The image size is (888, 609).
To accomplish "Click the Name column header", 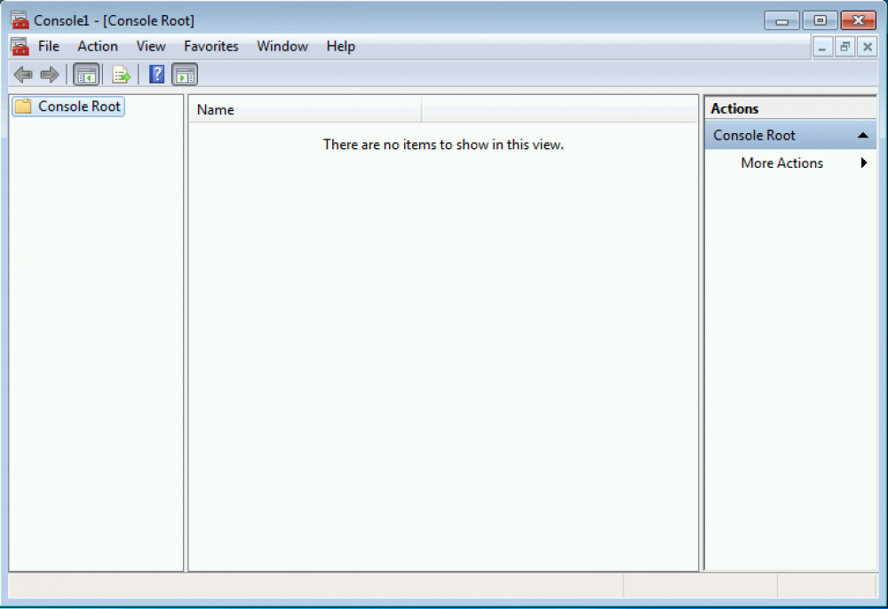I will 305,110.
